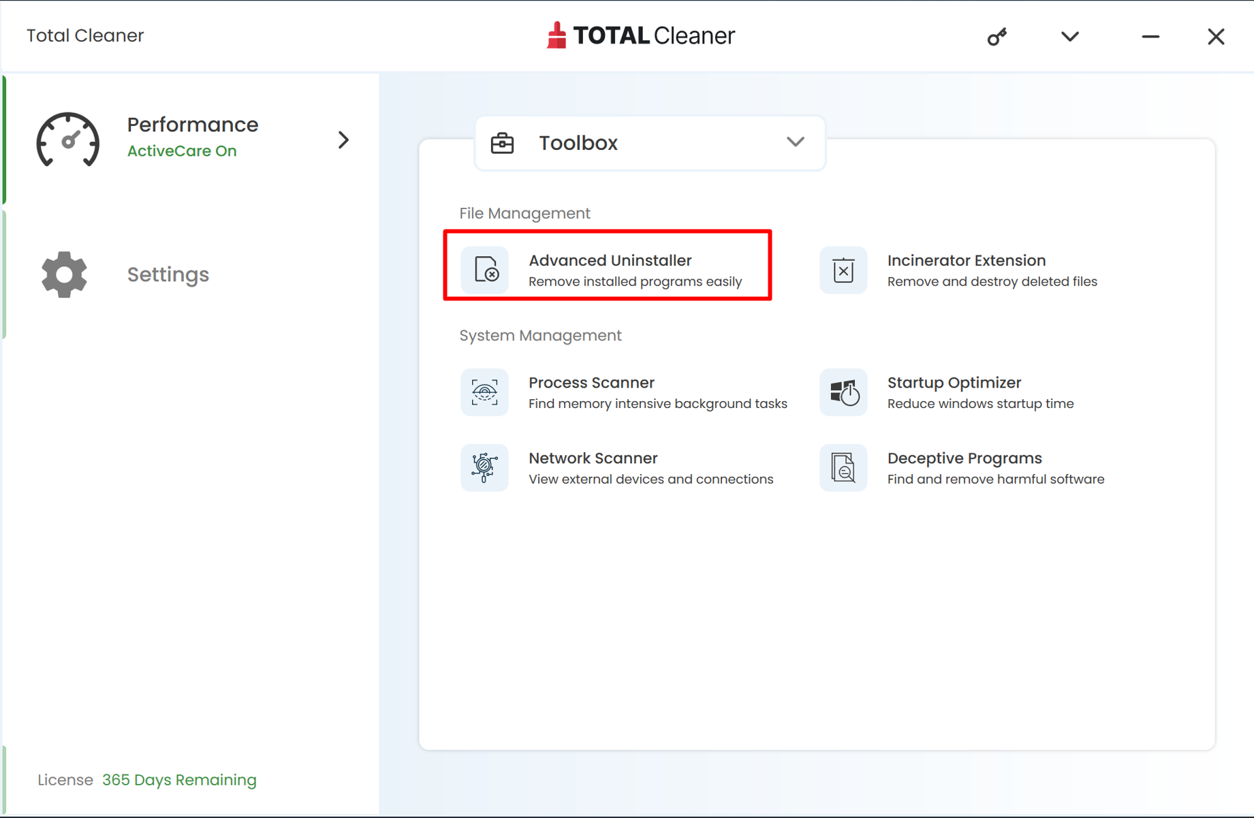Launch Incinerator Extension tool
This screenshot has width=1254, height=818.
[x=959, y=270]
